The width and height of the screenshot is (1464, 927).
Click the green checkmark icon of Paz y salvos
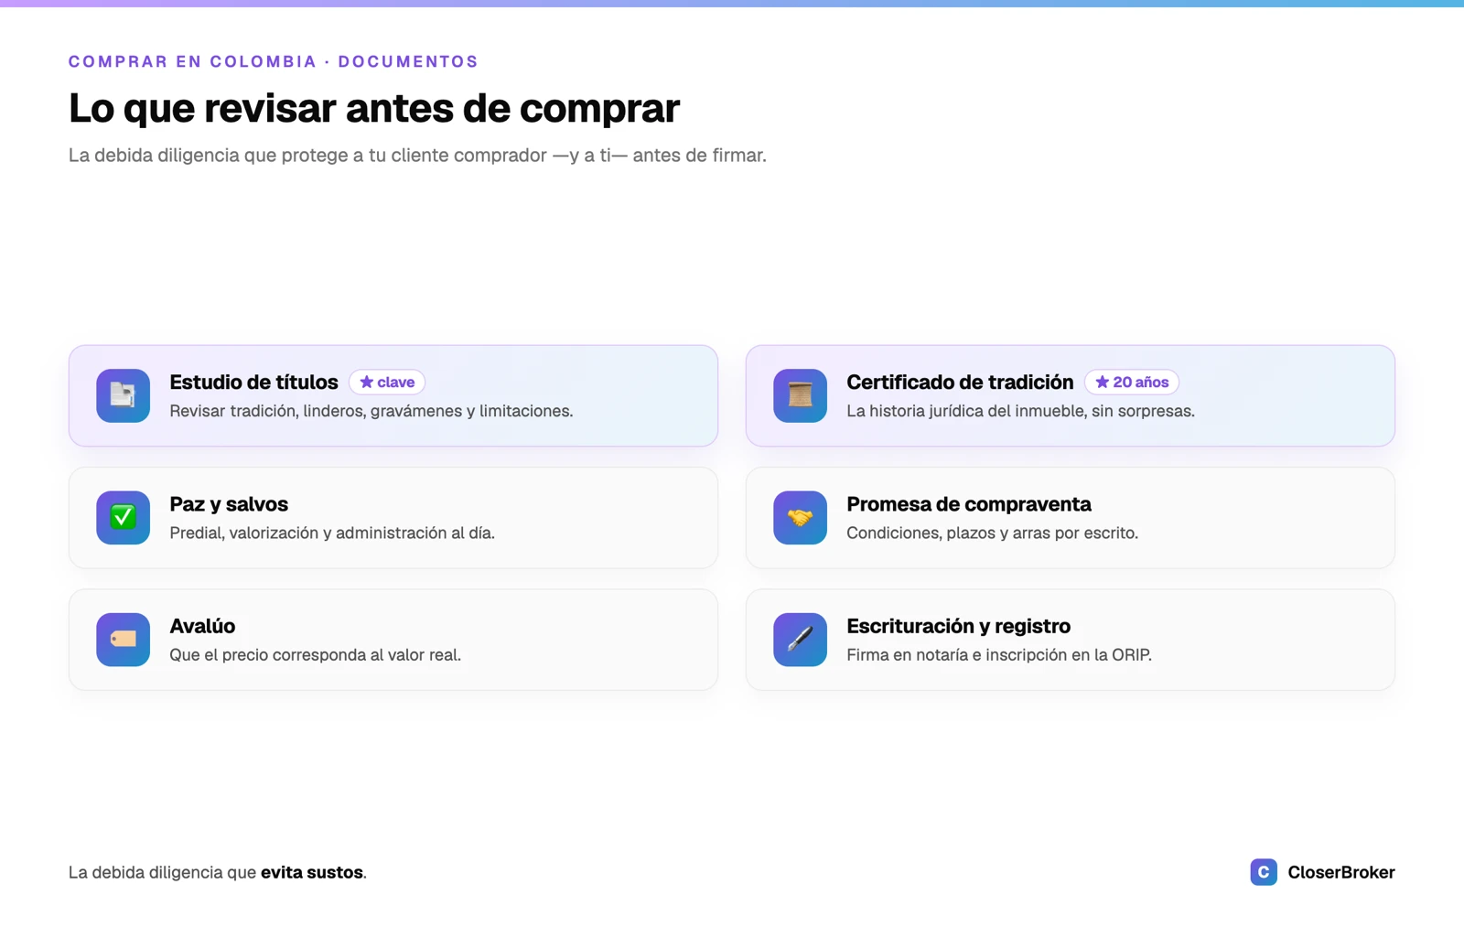(123, 518)
